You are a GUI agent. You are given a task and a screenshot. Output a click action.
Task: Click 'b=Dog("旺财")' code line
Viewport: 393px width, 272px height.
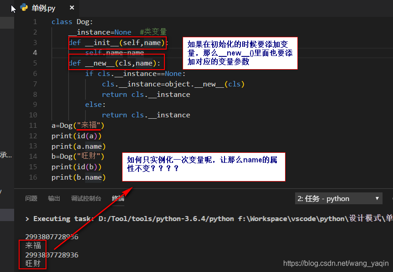(x=78, y=156)
